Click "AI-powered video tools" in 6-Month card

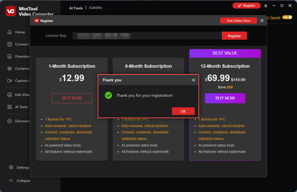(x=139, y=145)
